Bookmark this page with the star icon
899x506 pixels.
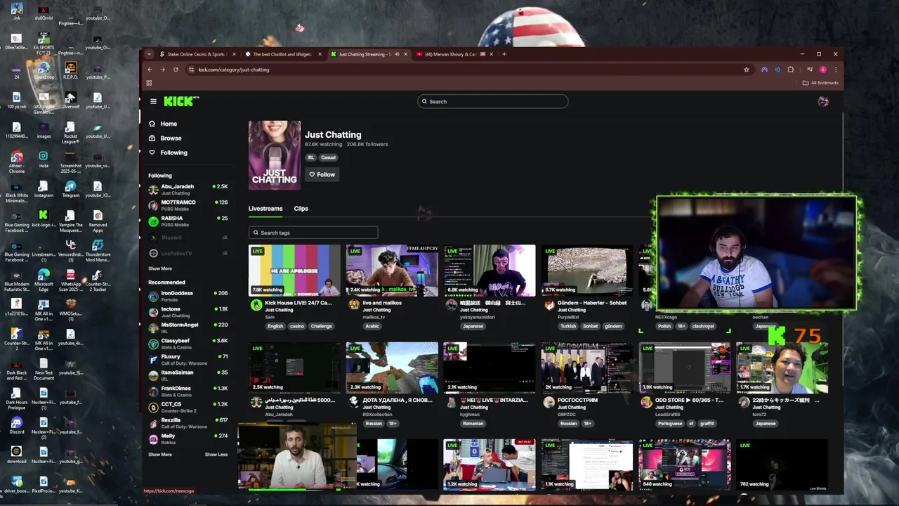pyautogui.click(x=746, y=70)
